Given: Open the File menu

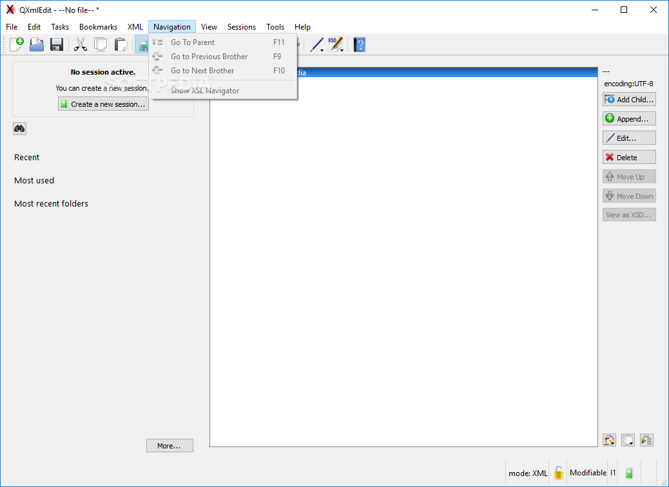Looking at the screenshot, I should [x=12, y=27].
